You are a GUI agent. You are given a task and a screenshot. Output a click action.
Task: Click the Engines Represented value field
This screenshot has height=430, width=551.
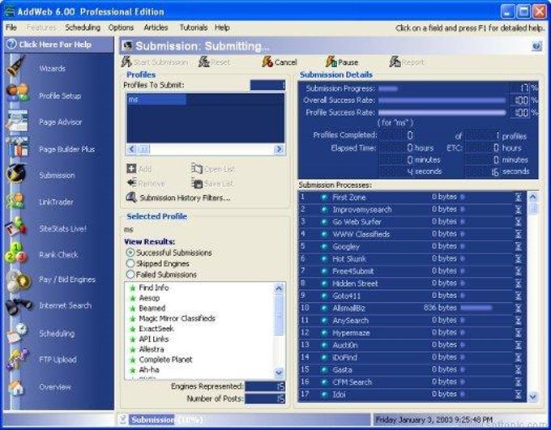[x=265, y=386]
